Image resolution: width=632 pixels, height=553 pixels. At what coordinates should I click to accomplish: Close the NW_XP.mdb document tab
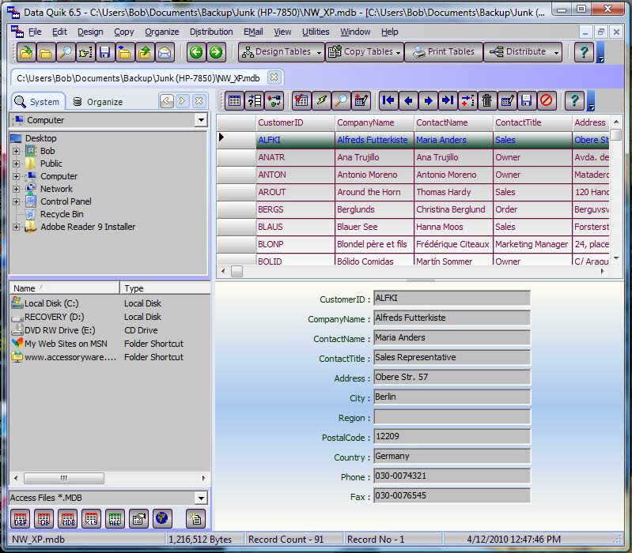(274, 77)
